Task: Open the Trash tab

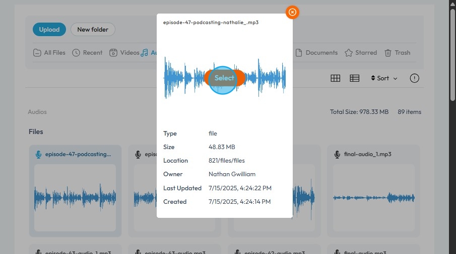Action: pos(397,53)
